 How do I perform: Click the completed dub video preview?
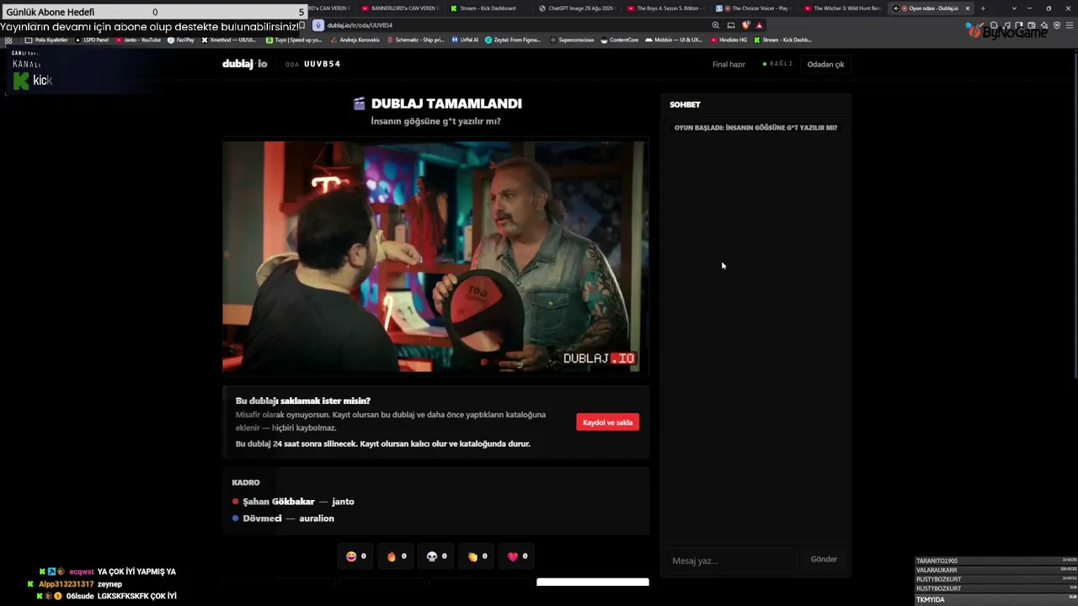click(435, 257)
